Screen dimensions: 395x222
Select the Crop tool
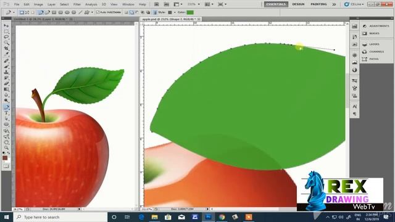6,48
